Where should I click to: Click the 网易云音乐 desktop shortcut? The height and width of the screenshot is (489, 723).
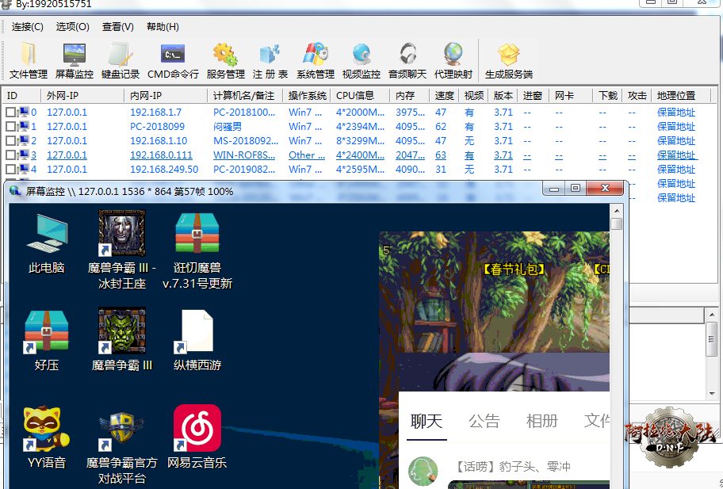pos(197,437)
